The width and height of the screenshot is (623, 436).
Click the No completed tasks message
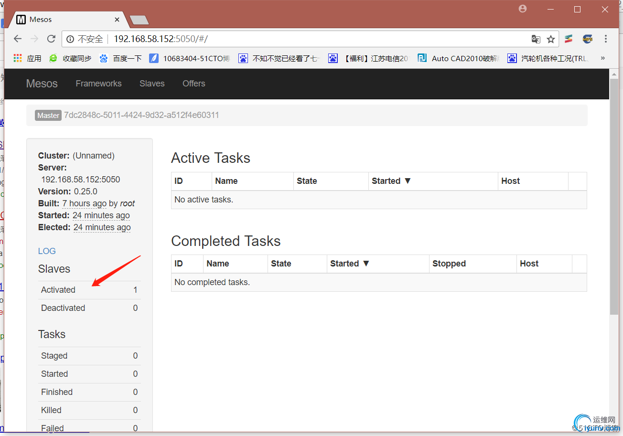[212, 282]
